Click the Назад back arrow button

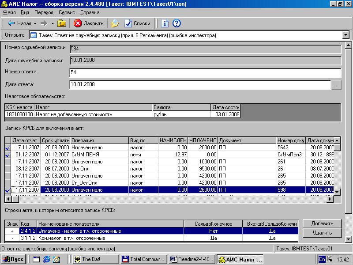pyautogui.click(x=19, y=23)
